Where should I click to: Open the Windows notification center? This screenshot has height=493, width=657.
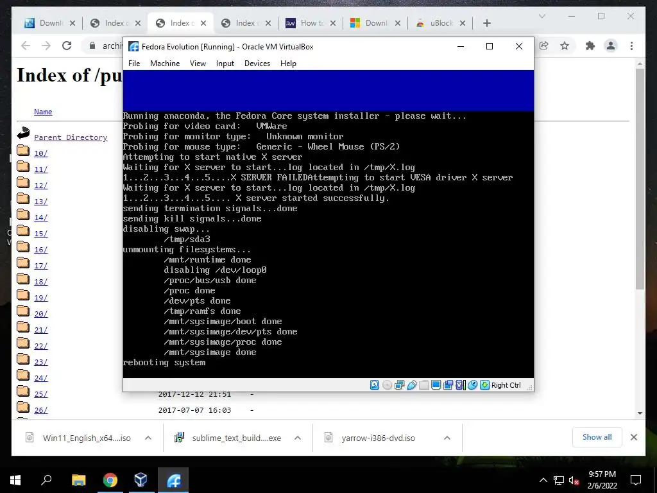point(636,480)
